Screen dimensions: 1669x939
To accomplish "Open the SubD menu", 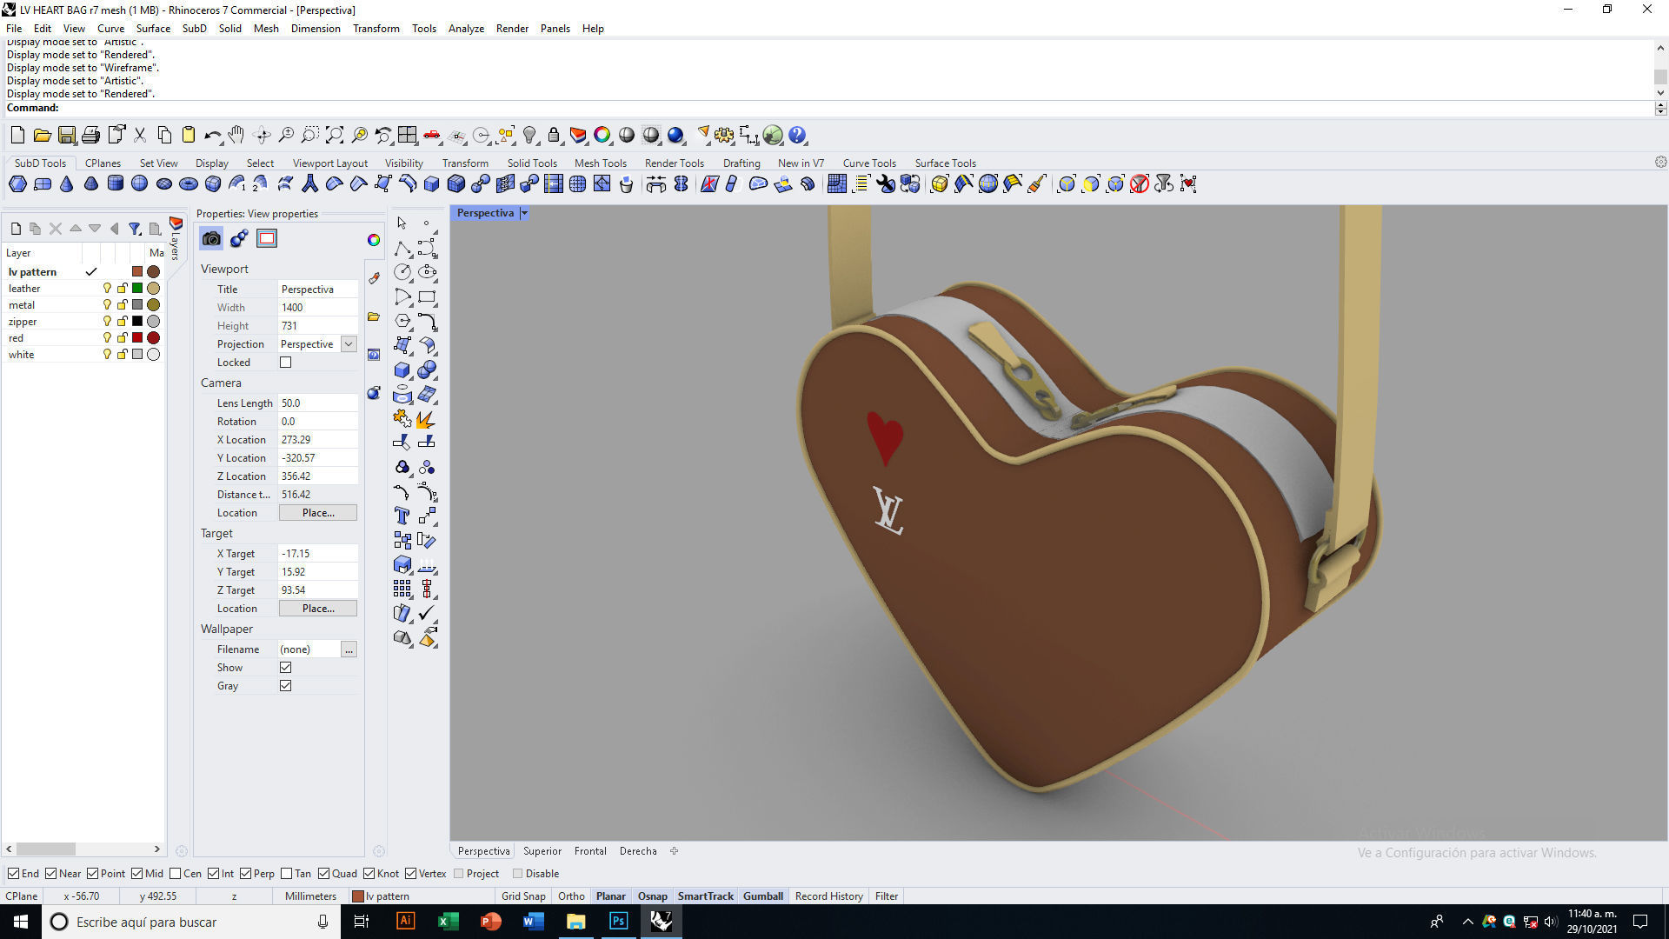I will (x=194, y=29).
